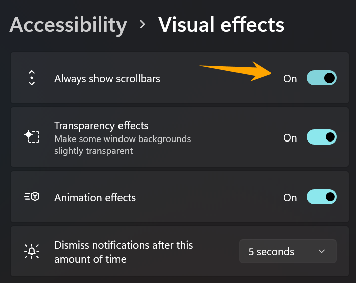Switch off the Animation effects toggle
The width and height of the screenshot is (356, 283).
click(x=321, y=197)
